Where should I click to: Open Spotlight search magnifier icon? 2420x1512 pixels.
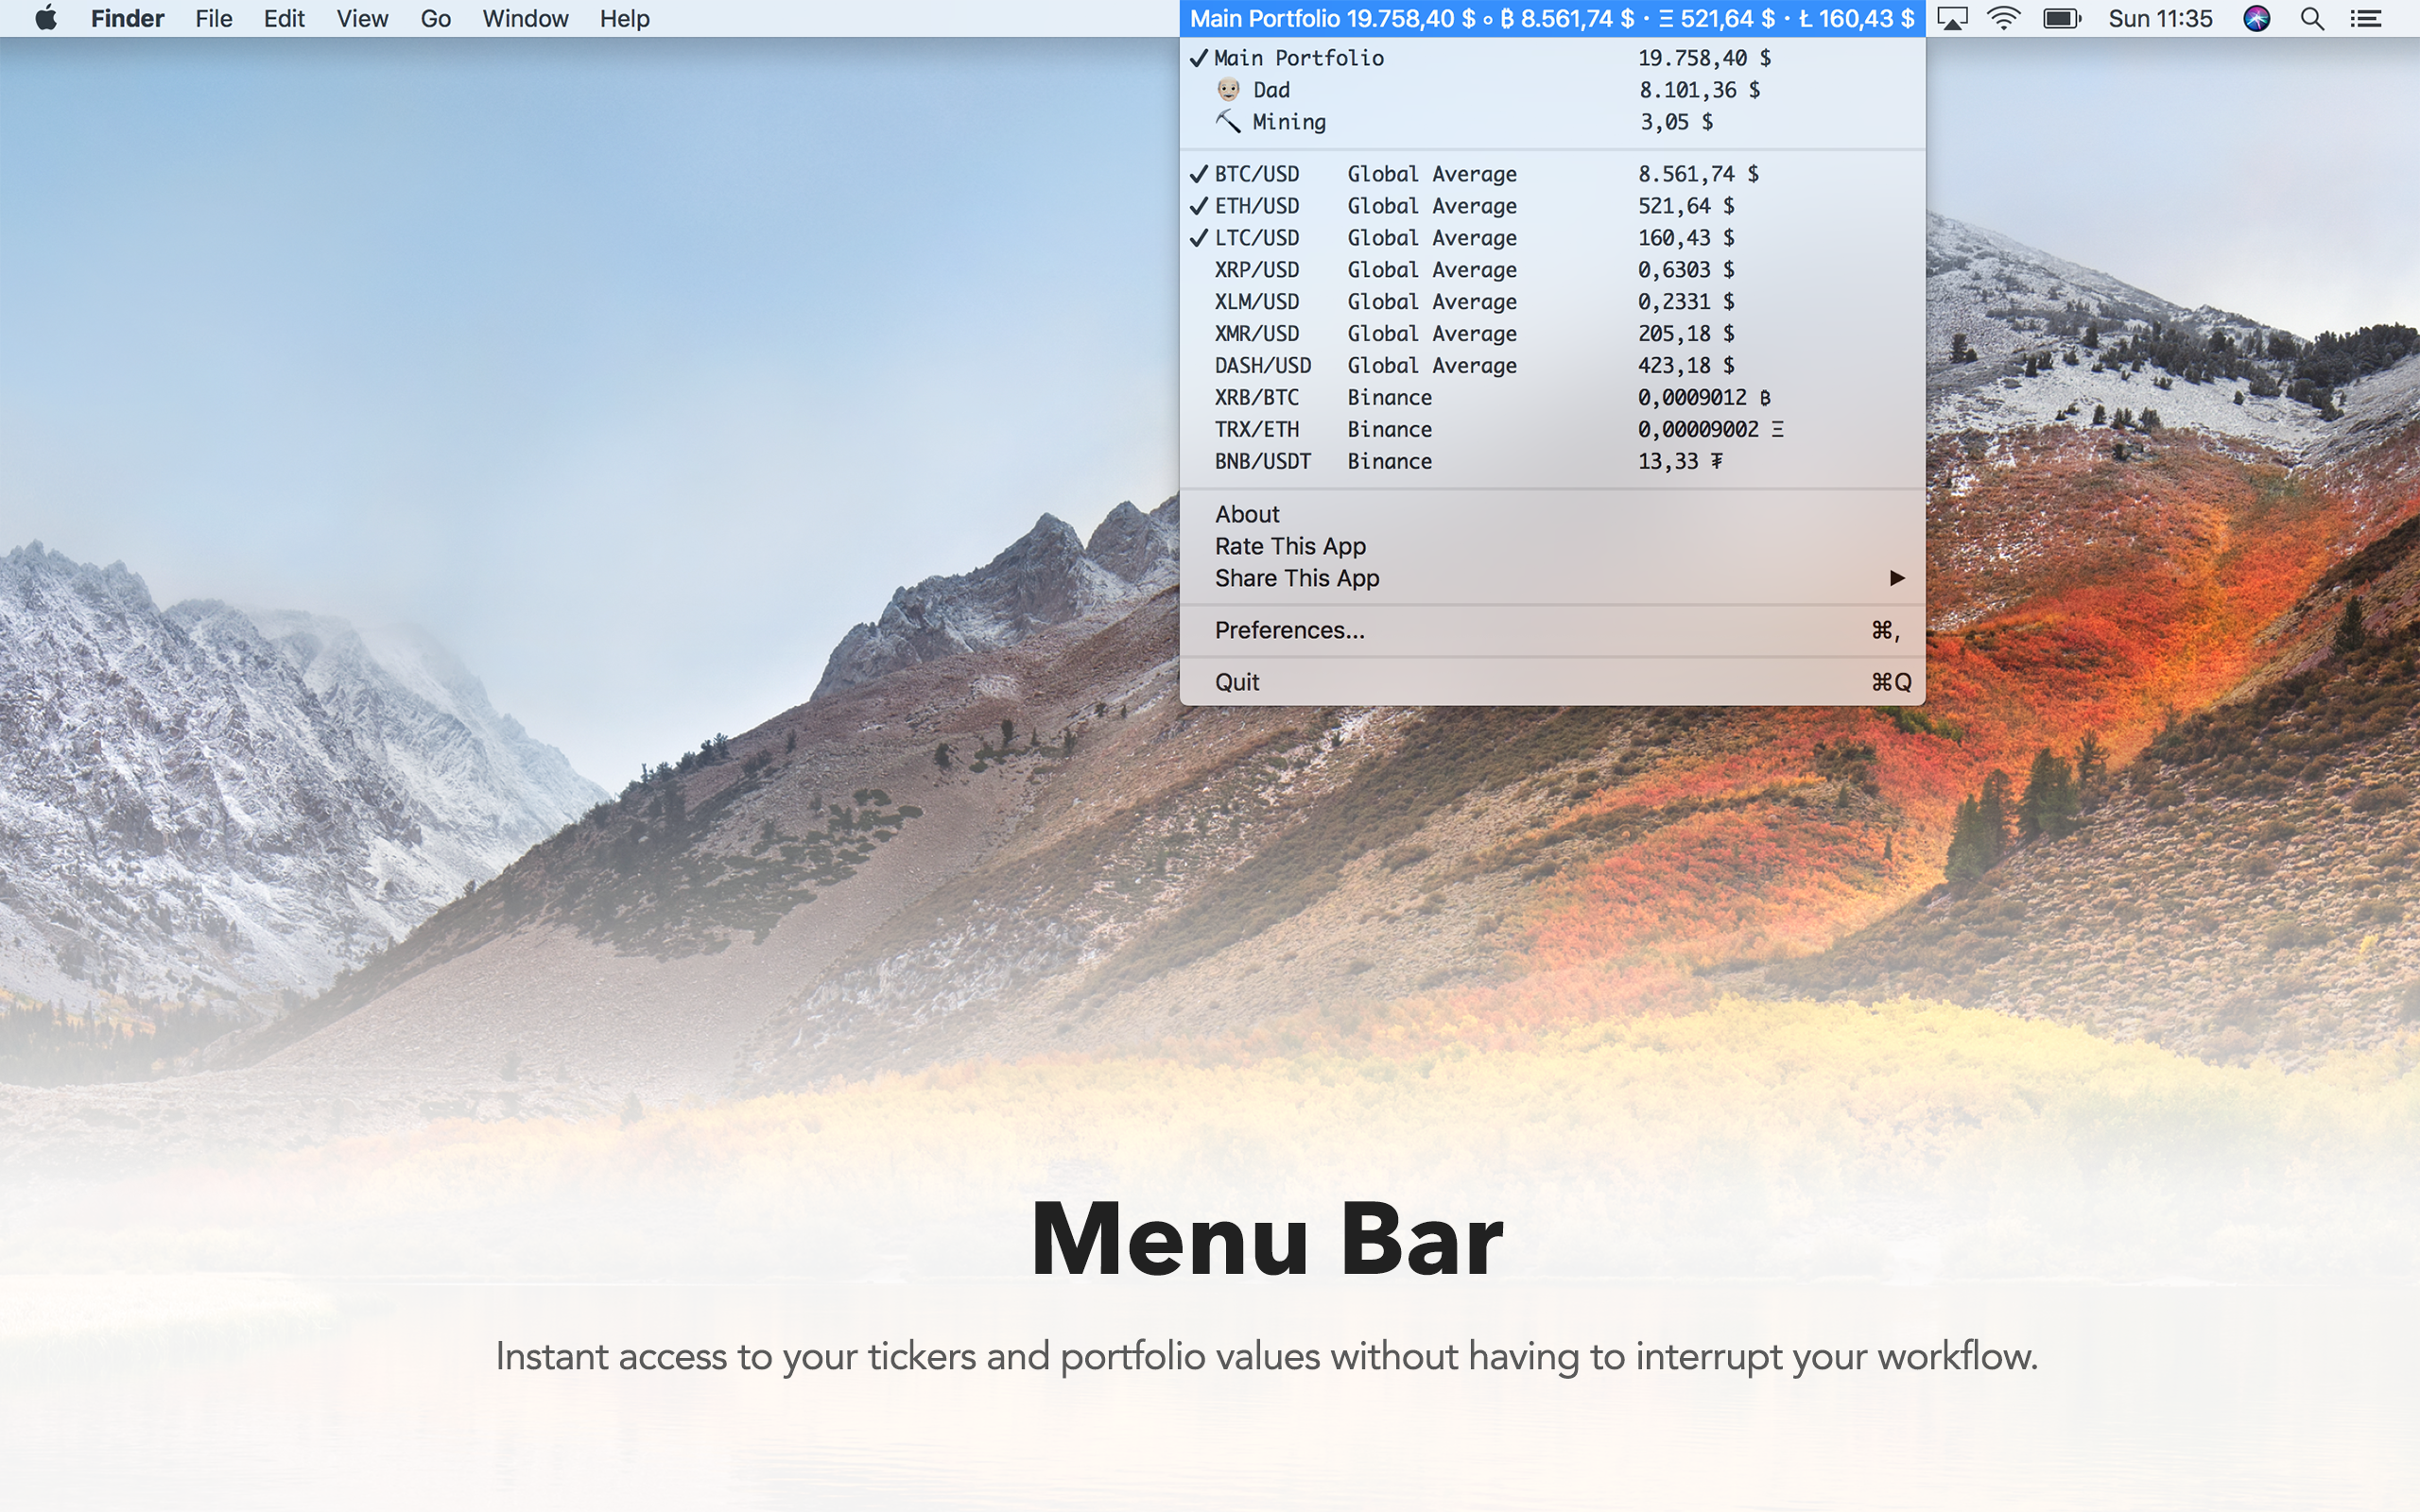click(2311, 18)
